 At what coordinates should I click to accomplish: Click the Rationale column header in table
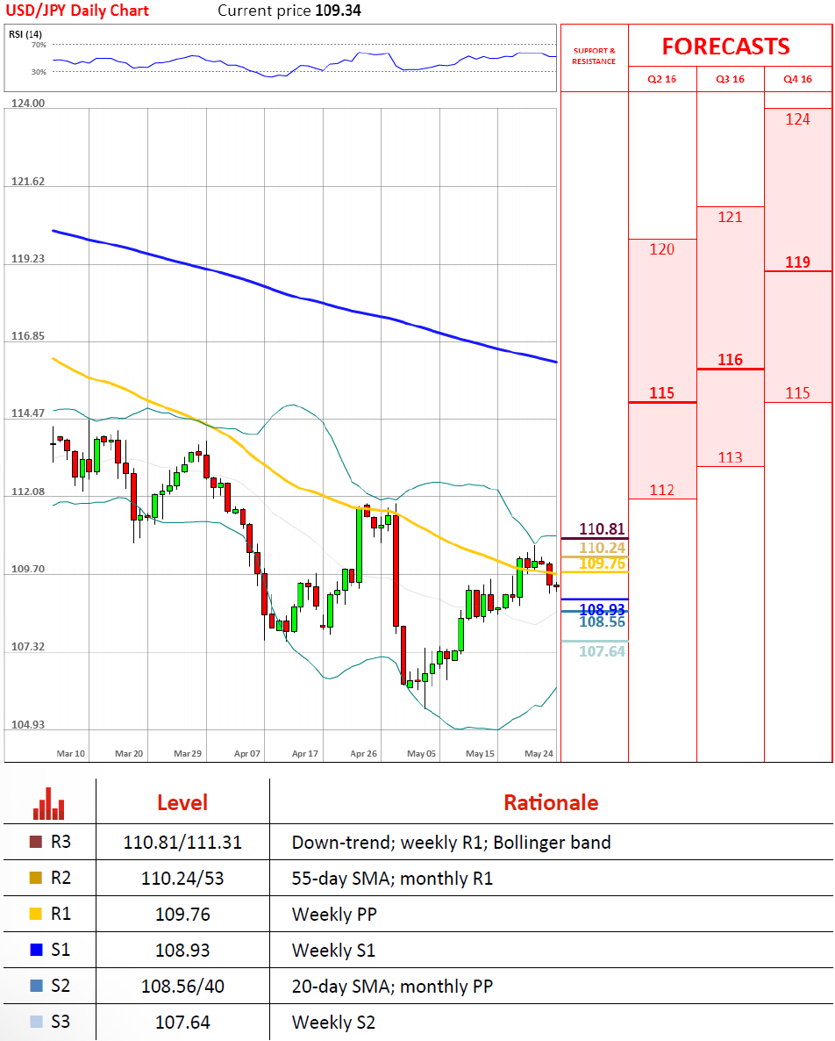[x=550, y=802]
